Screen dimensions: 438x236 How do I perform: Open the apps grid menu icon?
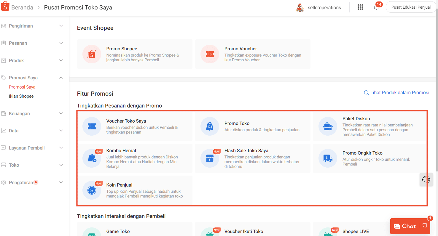pyautogui.click(x=360, y=7)
